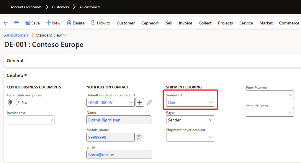Click the Email input field
Screen dimensions: 301x163
click(119, 155)
